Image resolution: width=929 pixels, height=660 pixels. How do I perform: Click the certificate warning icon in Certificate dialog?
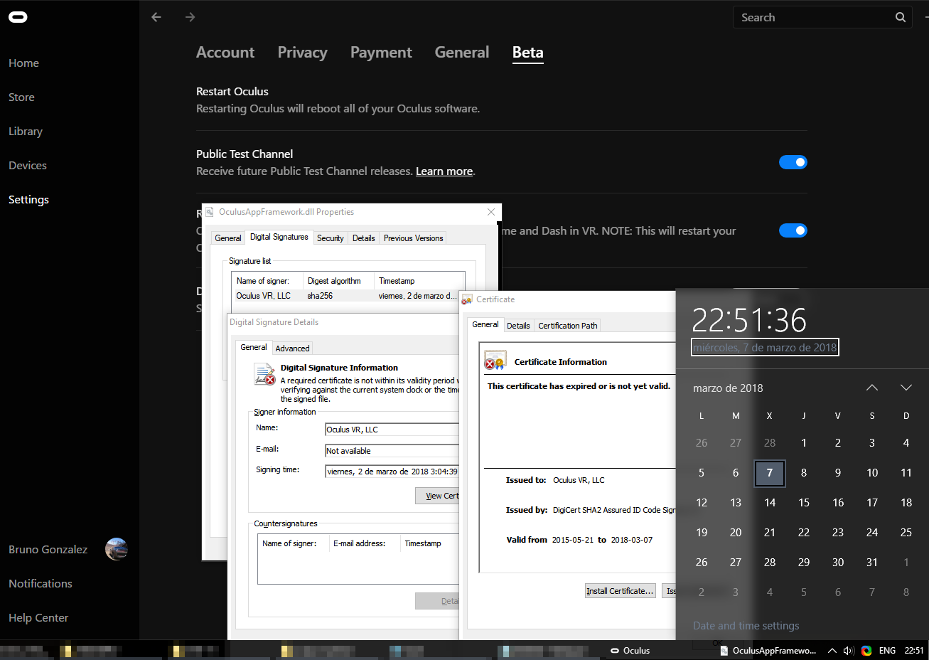tap(495, 360)
